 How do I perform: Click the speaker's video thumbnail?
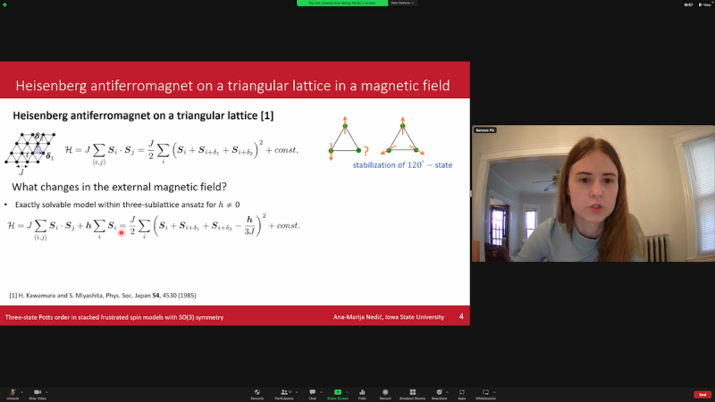pyautogui.click(x=593, y=193)
